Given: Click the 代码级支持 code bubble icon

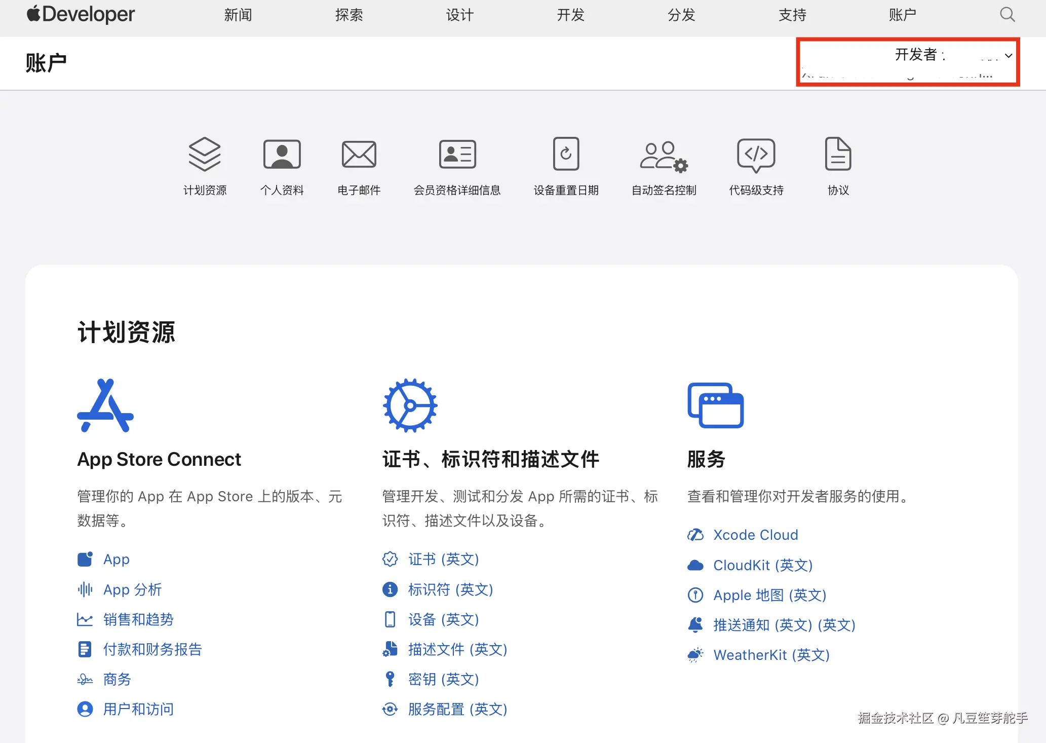Looking at the screenshot, I should click(x=756, y=154).
